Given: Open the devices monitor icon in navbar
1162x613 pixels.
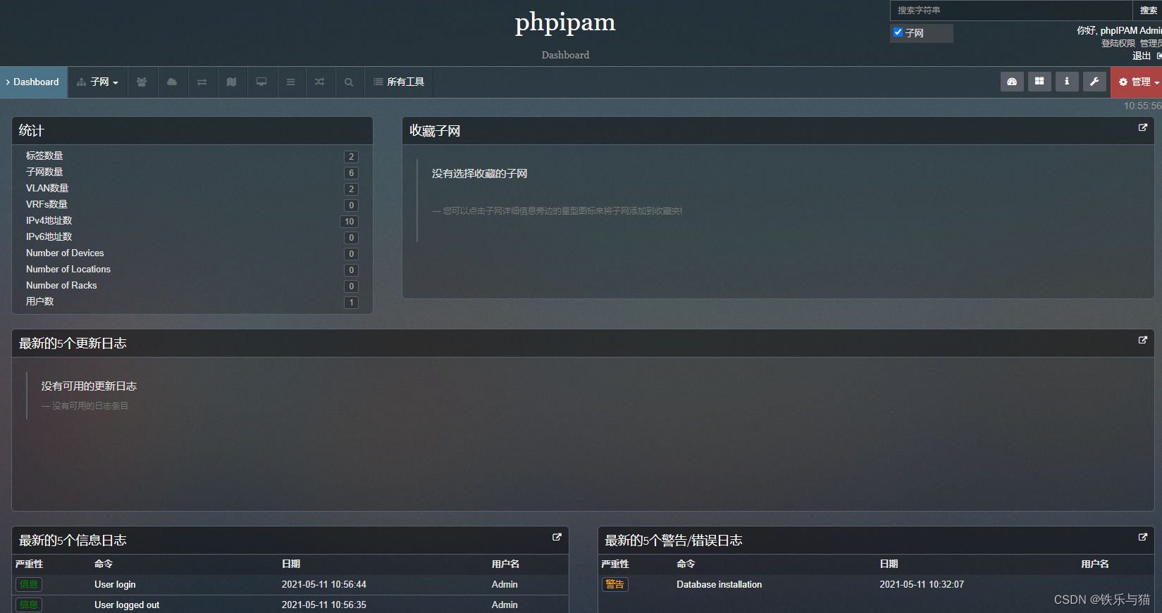Looking at the screenshot, I should 261,82.
